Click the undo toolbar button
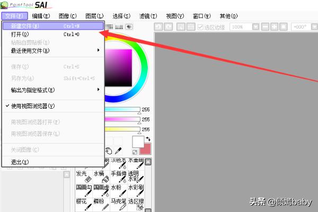The width and height of the screenshot is (318, 212). 158,27
